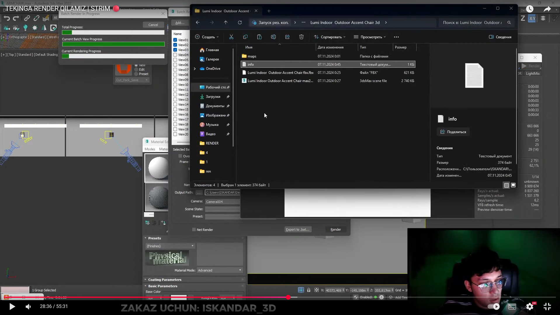This screenshot has height=315, width=560.
Task: Select the Edit radio option
Action: [x=136, y=69]
